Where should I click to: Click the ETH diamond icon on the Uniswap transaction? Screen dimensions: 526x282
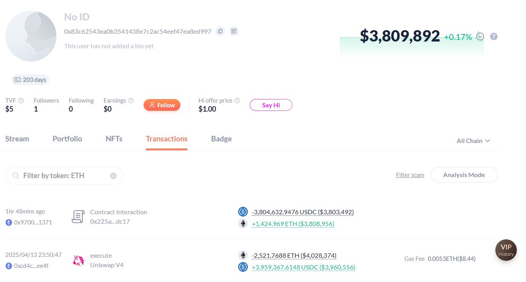point(243,255)
